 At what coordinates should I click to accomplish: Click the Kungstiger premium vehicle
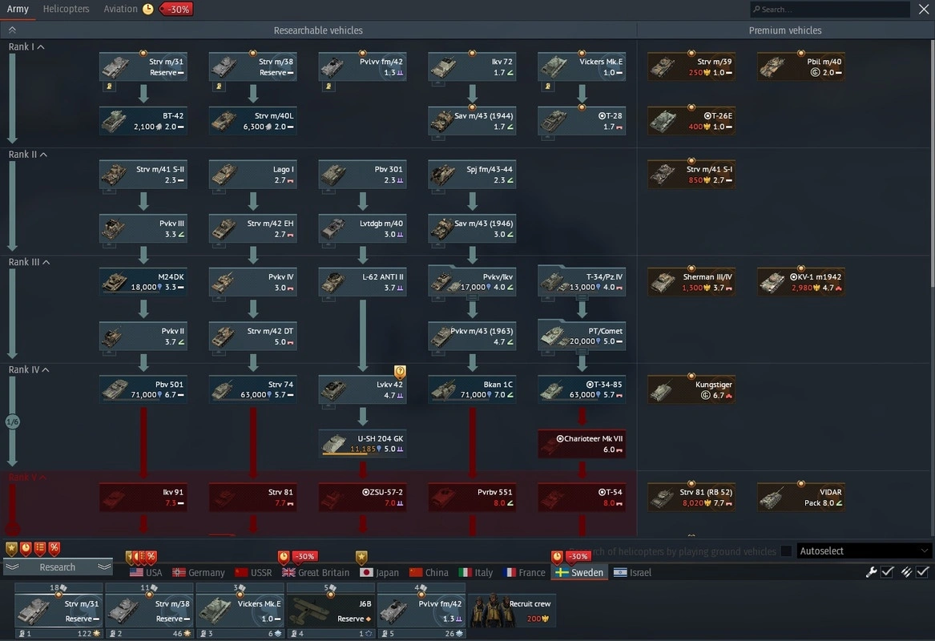(691, 390)
